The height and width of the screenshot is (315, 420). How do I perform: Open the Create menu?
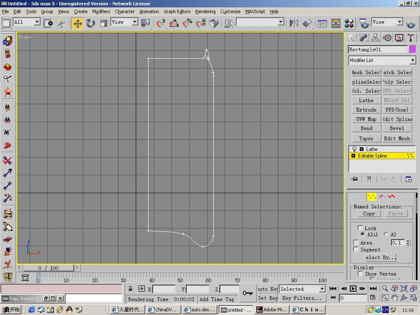point(80,11)
